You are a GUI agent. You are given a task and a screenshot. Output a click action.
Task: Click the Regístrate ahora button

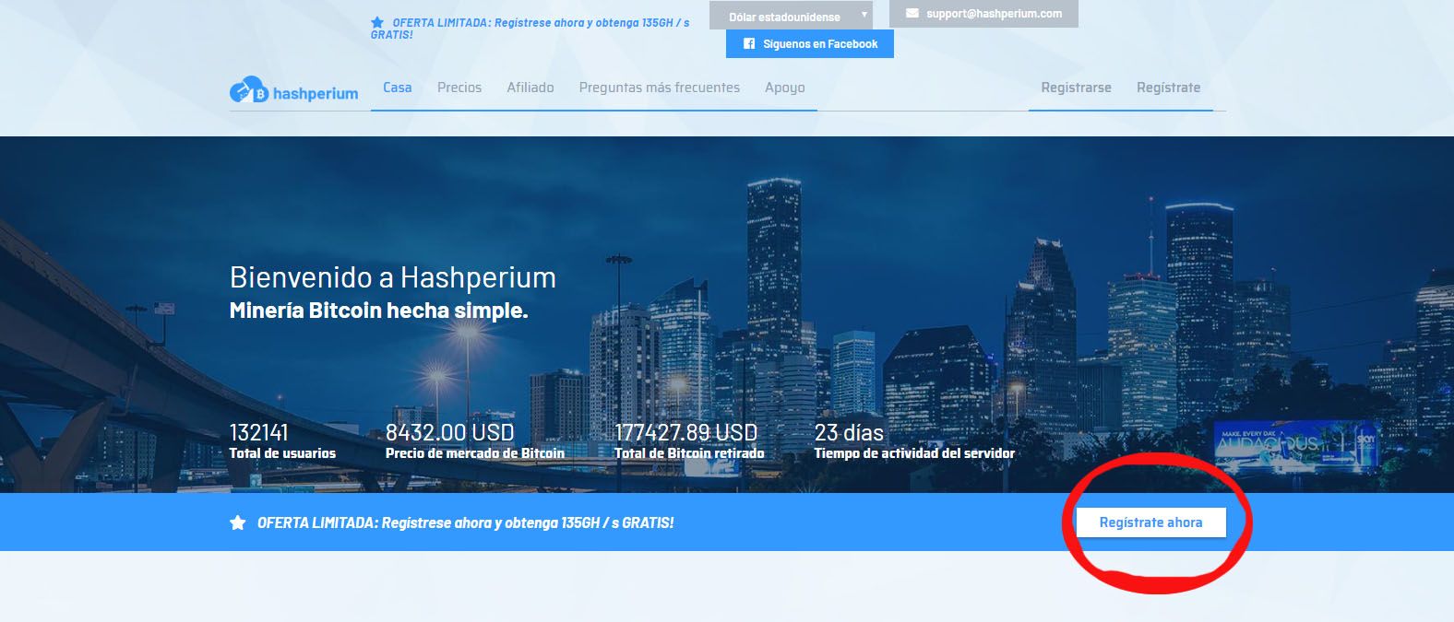1150,522
